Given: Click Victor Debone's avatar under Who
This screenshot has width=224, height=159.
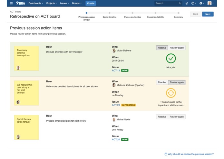Looking at the screenshot, I should click(114, 51).
